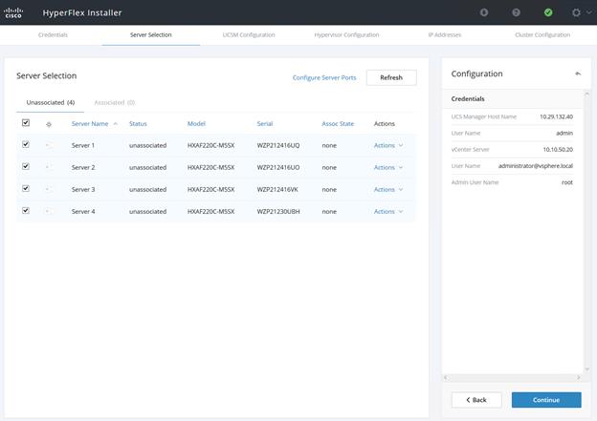Click Server 3 model HXAF220C-M5SX cell
Viewport: 597px width, 421px height.
click(x=210, y=190)
